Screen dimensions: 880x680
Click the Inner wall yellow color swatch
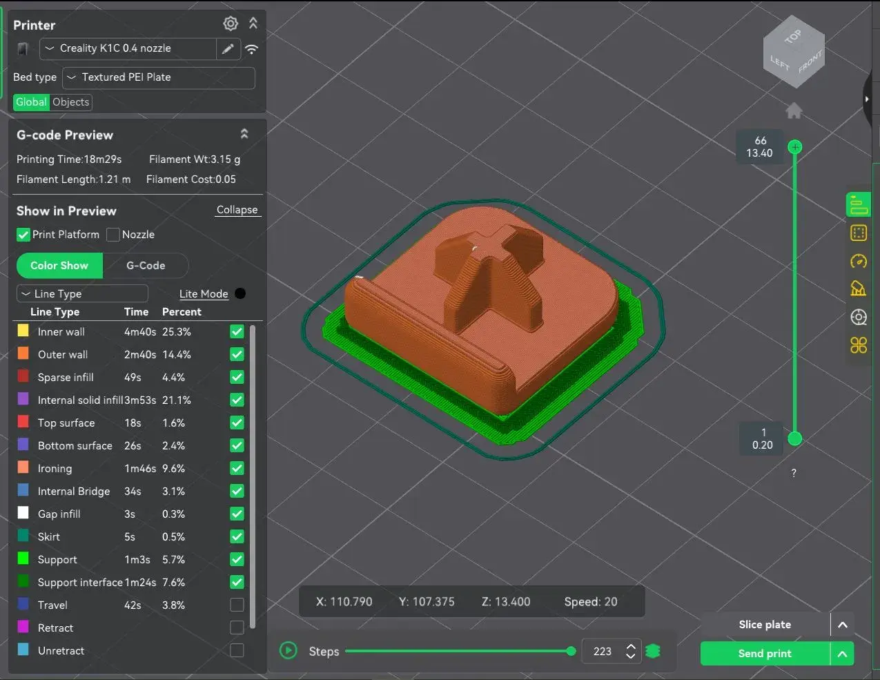[x=23, y=331]
